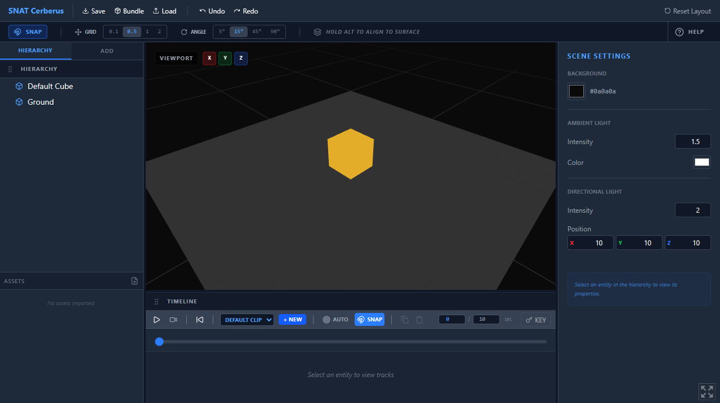This screenshot has width=720, height=403.
Task: Choose 5° angle snap
Action: pos(222,32)
